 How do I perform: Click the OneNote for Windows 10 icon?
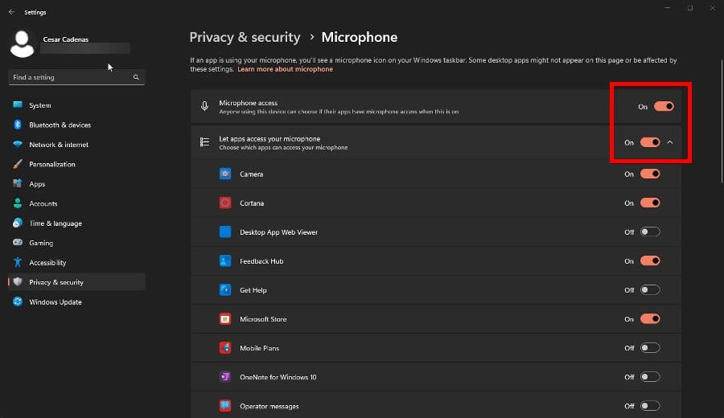[x=225, y=377]
